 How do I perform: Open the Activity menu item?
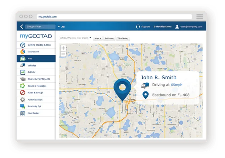(x=36, y=72)
